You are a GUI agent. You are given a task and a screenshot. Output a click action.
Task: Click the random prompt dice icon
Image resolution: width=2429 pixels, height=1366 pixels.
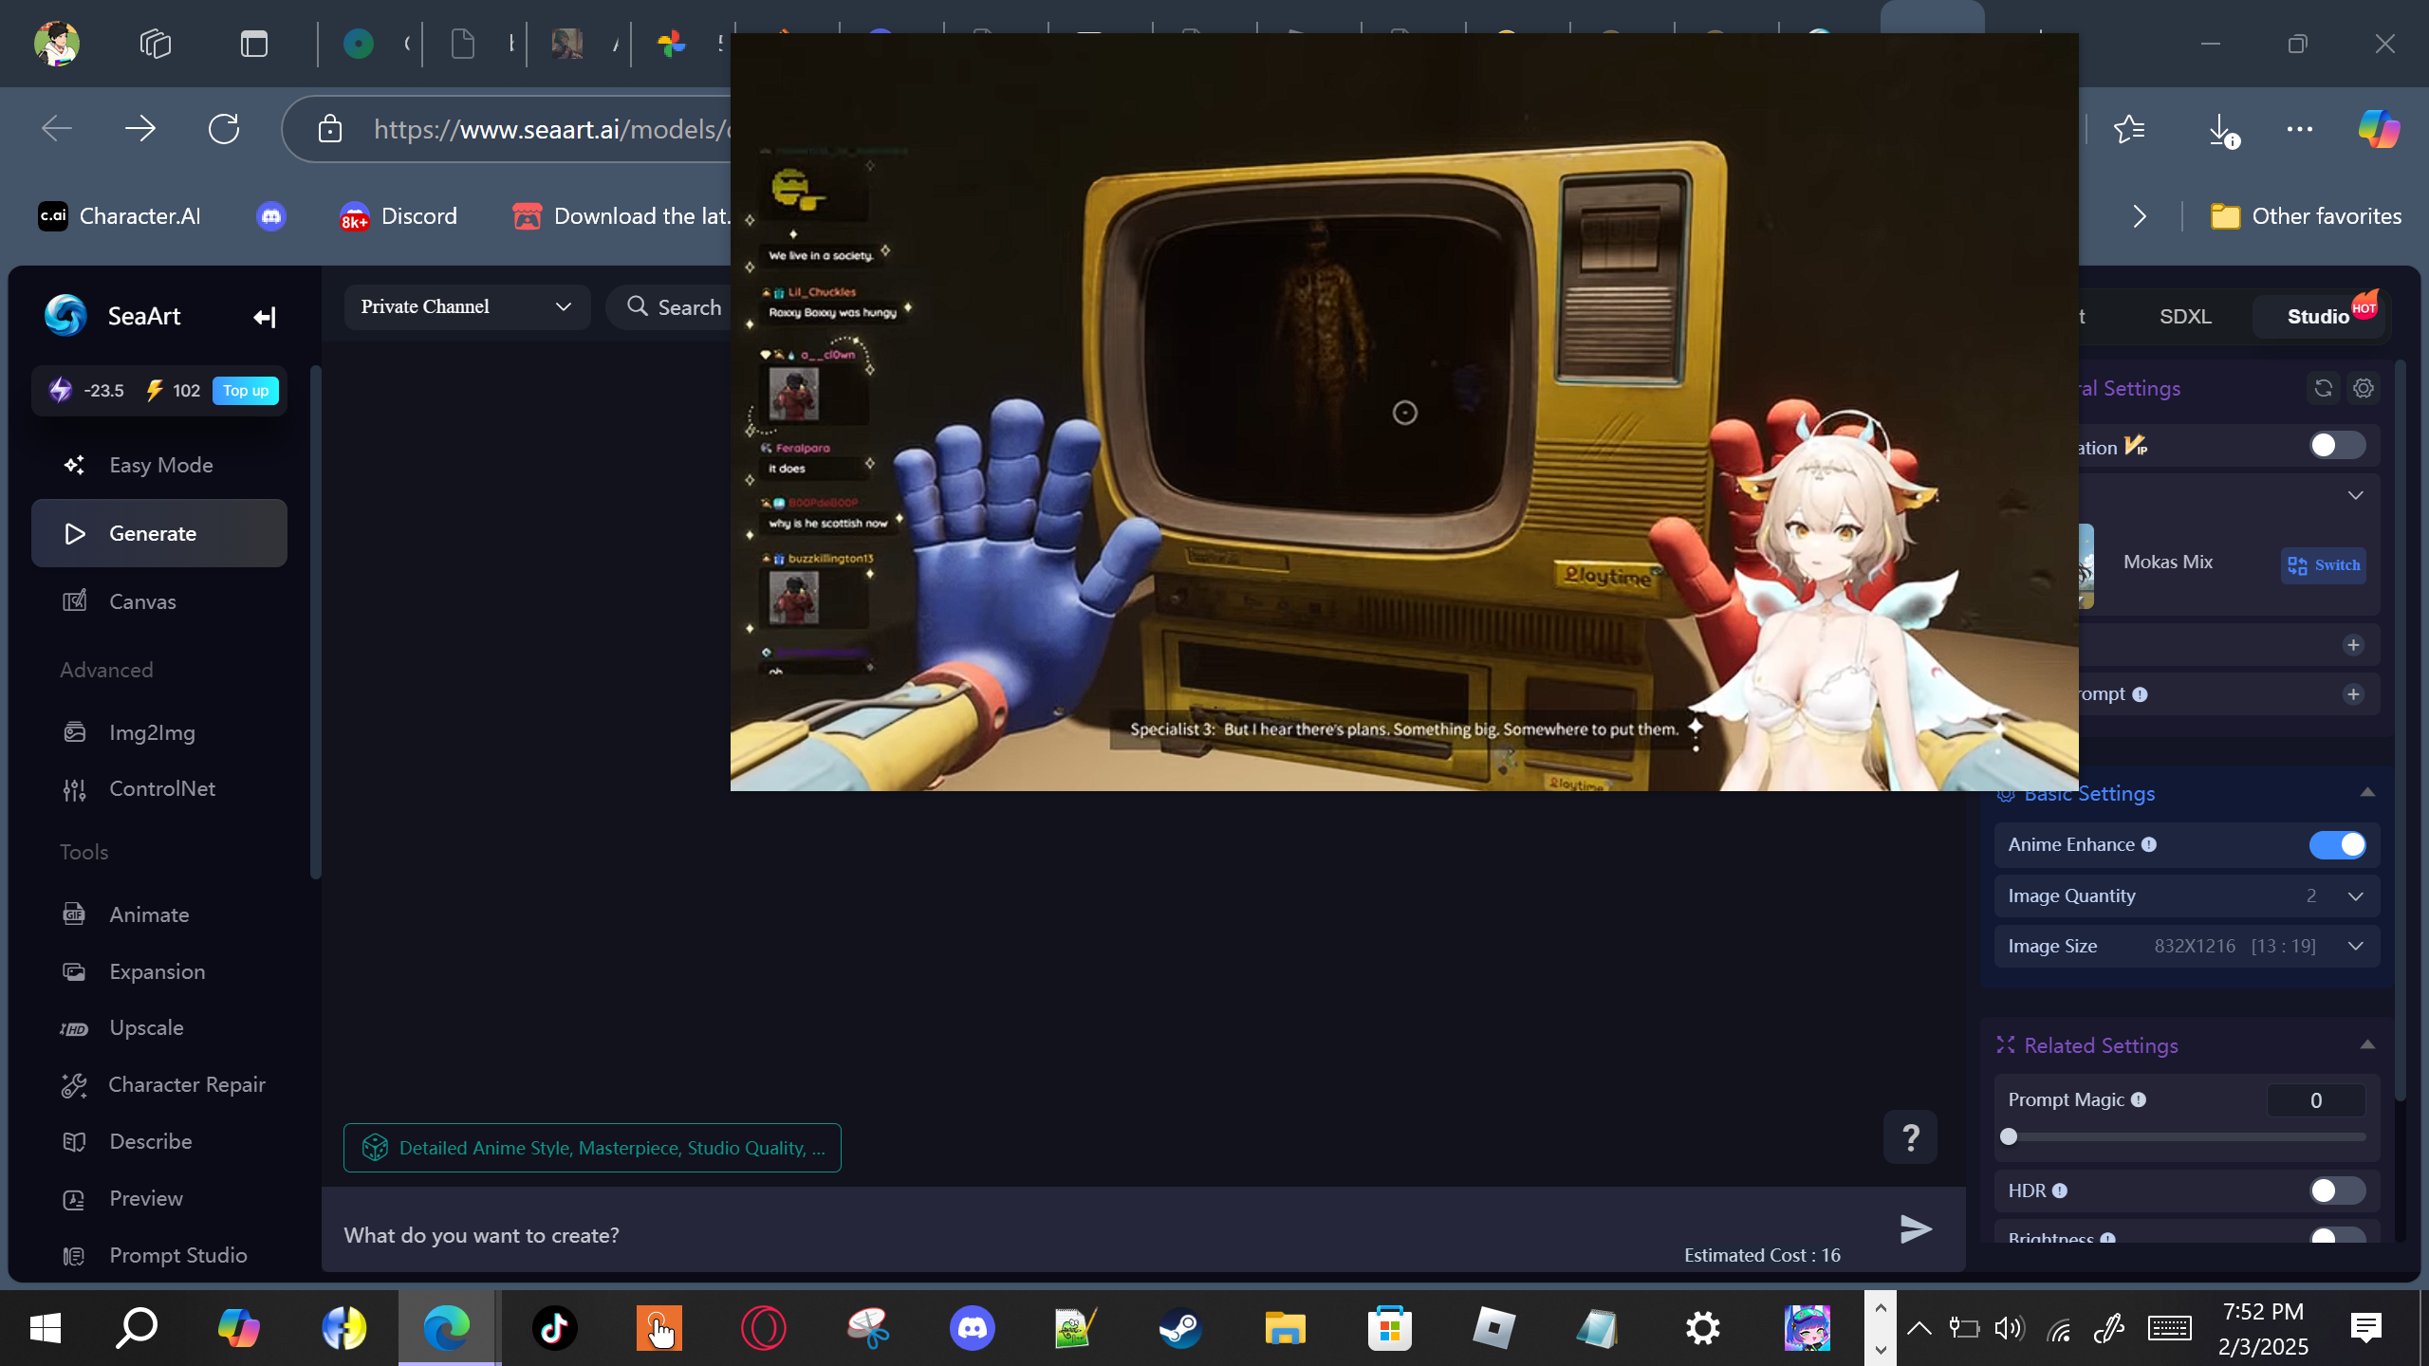tap(375, 1148)
